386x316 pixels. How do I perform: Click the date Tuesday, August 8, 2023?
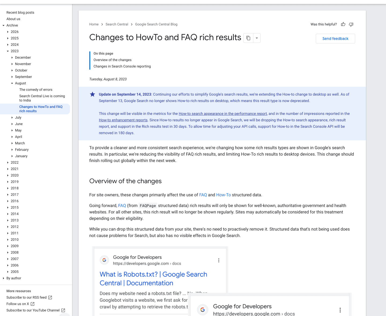[108, 79]
